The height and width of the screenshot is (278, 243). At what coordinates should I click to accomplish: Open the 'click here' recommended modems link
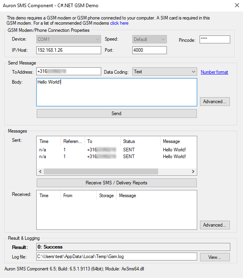(119, 23)
